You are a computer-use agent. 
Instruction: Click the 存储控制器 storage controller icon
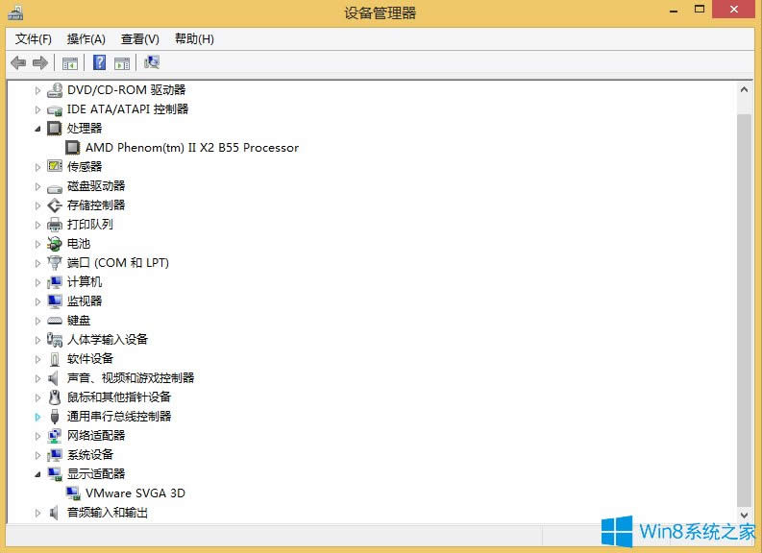pos(55,205)
